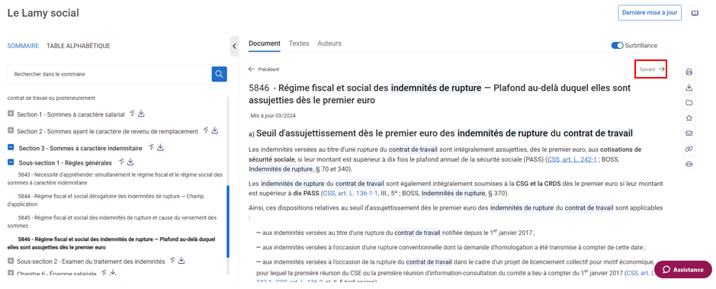Print the document with the printer icon
Screen dimensions: 716x289
(x=689, y=72)
